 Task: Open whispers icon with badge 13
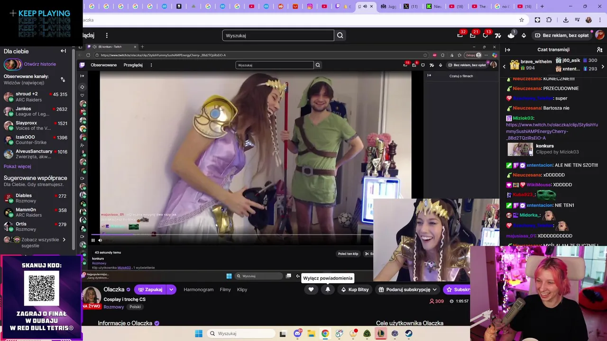[x=485, y=35]
